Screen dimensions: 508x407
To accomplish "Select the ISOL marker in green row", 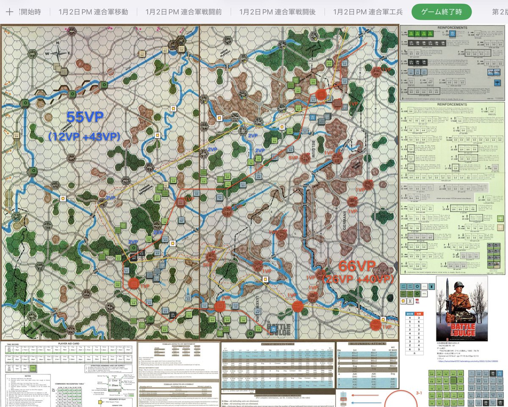I will pyautogui.click(x=425, y=294).
